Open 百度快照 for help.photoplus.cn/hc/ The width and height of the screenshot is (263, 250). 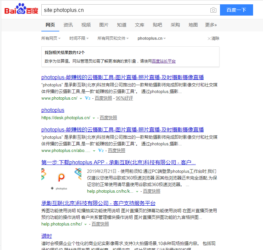(x=100, y=224)
